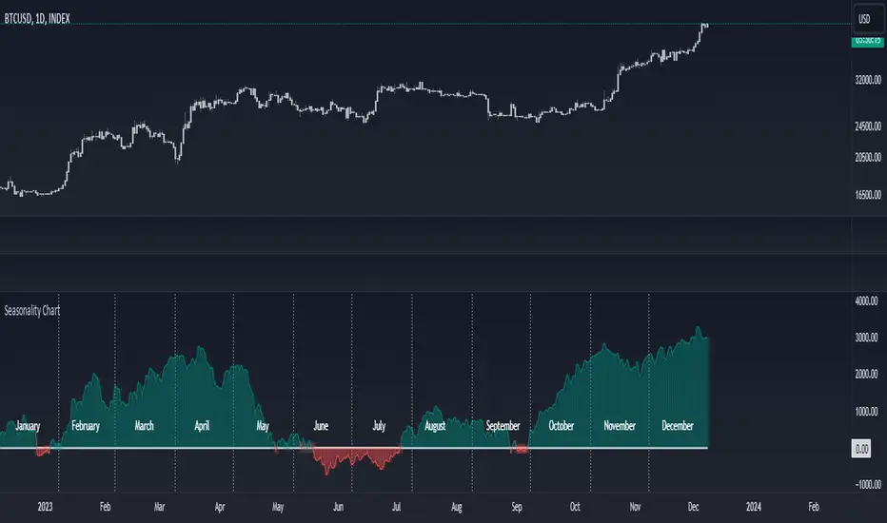Click the June label in the seasonality pane
Image resolution: width=887 pixels, height=523 pixels.
tap(321, 426)
